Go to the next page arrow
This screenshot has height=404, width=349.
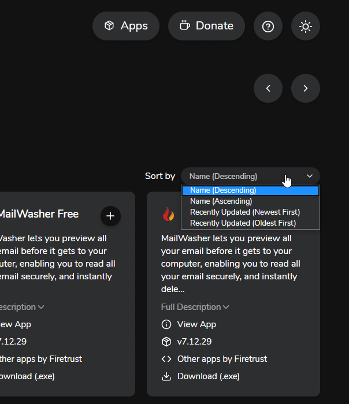click(306, 88)
